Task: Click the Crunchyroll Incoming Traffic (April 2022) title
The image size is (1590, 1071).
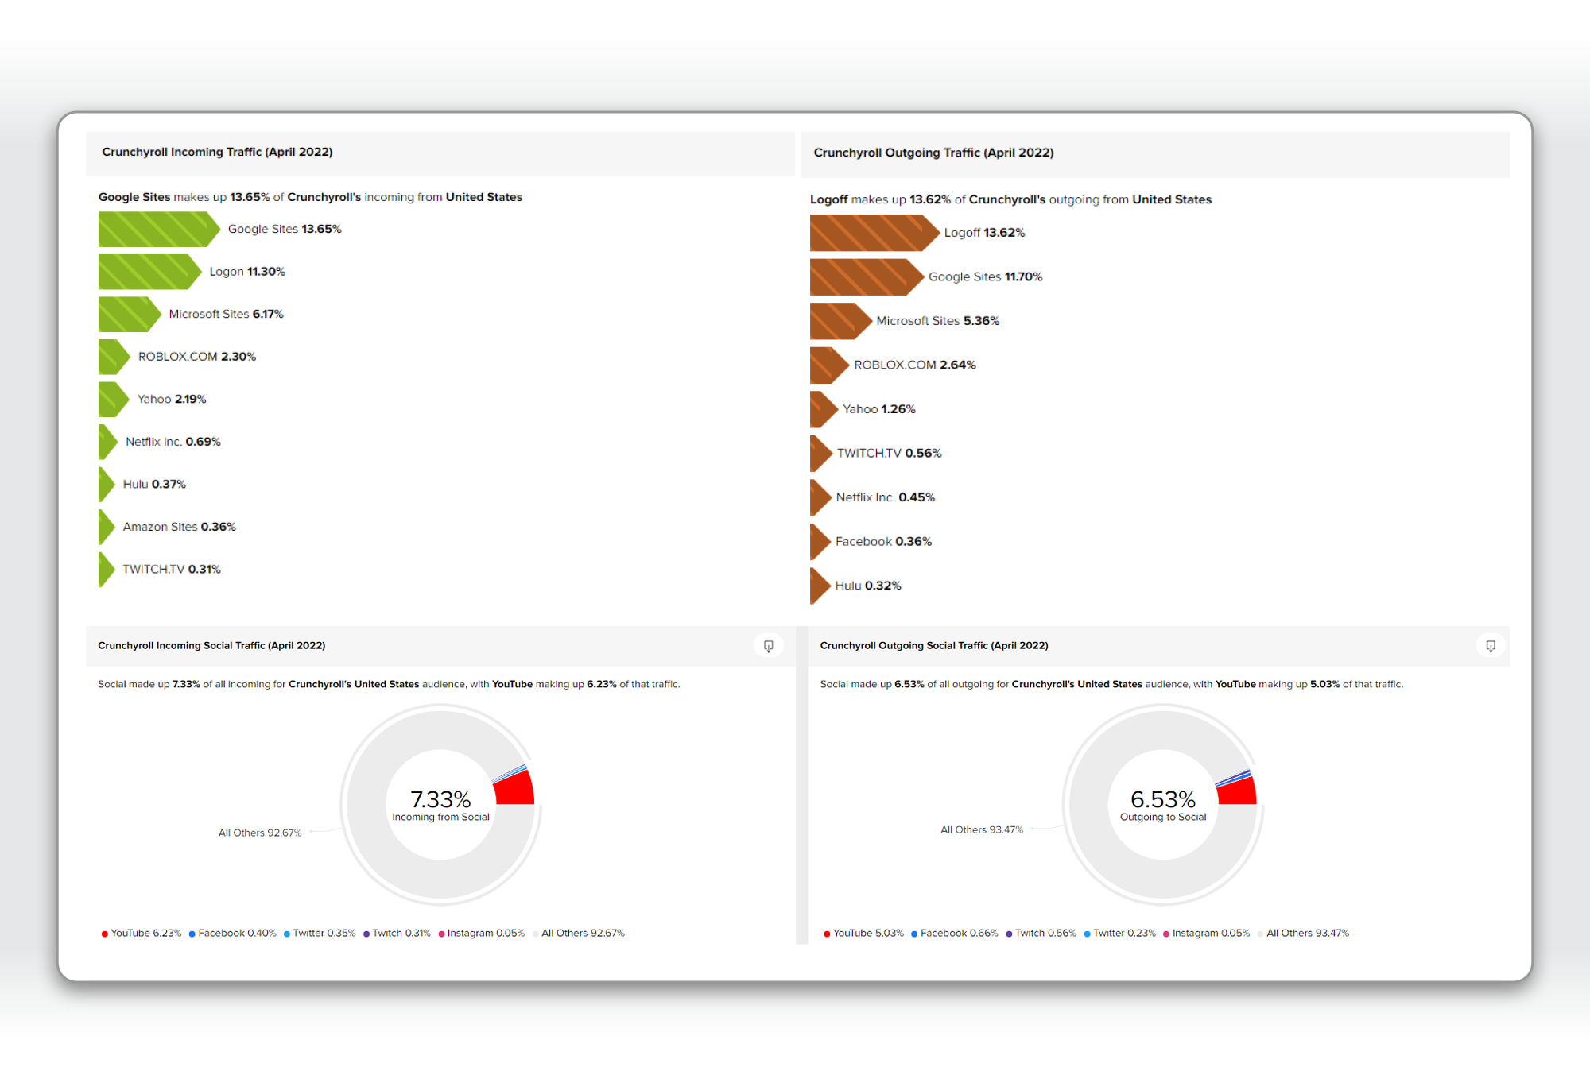Action: click(x=217, y=152)
